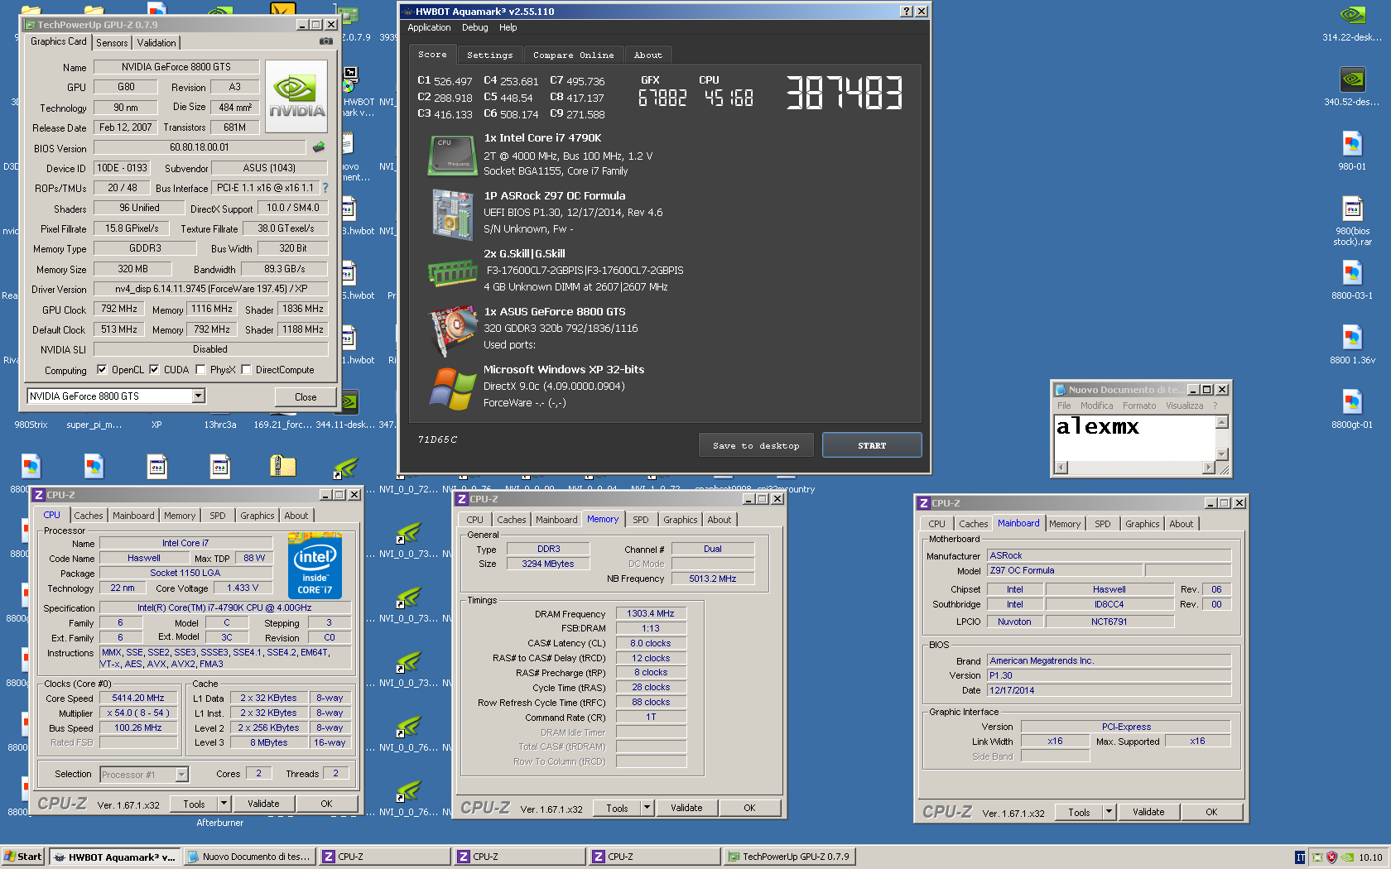This screenshot has width=1391, height=869.
Task: Click the Bus Interface question mark icon
Action: click(325, 188)
